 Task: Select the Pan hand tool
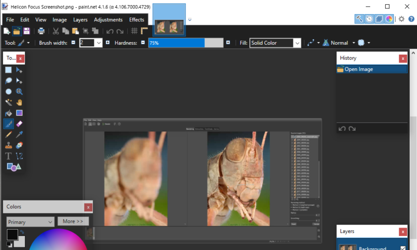point(19,102)
